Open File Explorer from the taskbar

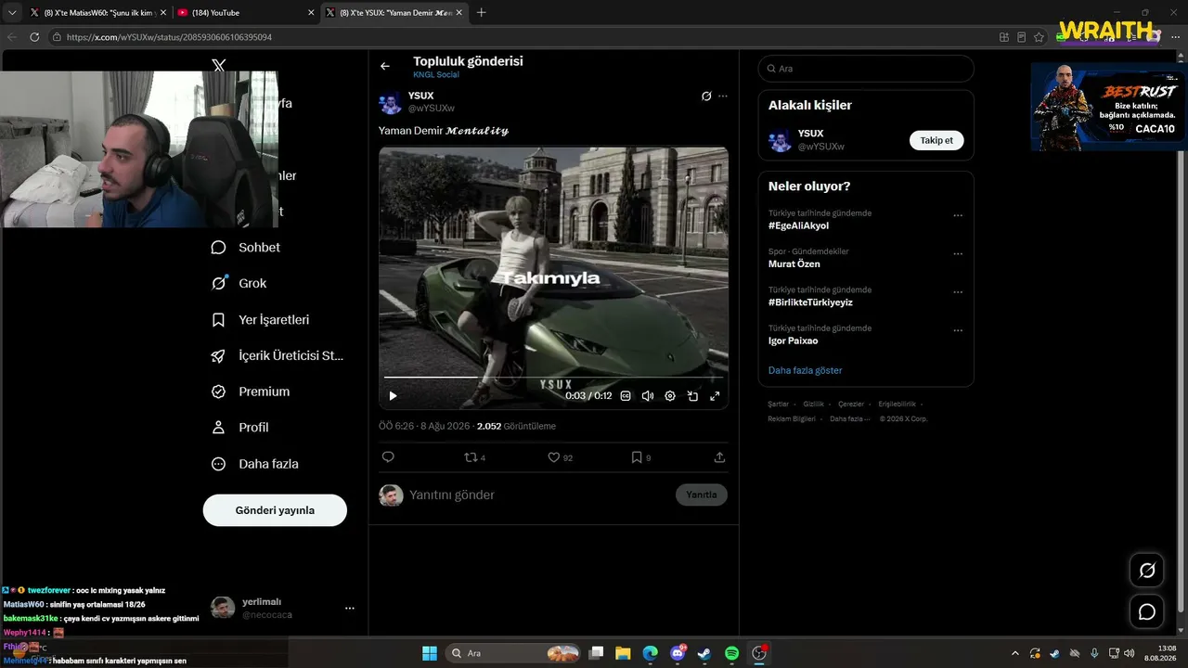623,653
